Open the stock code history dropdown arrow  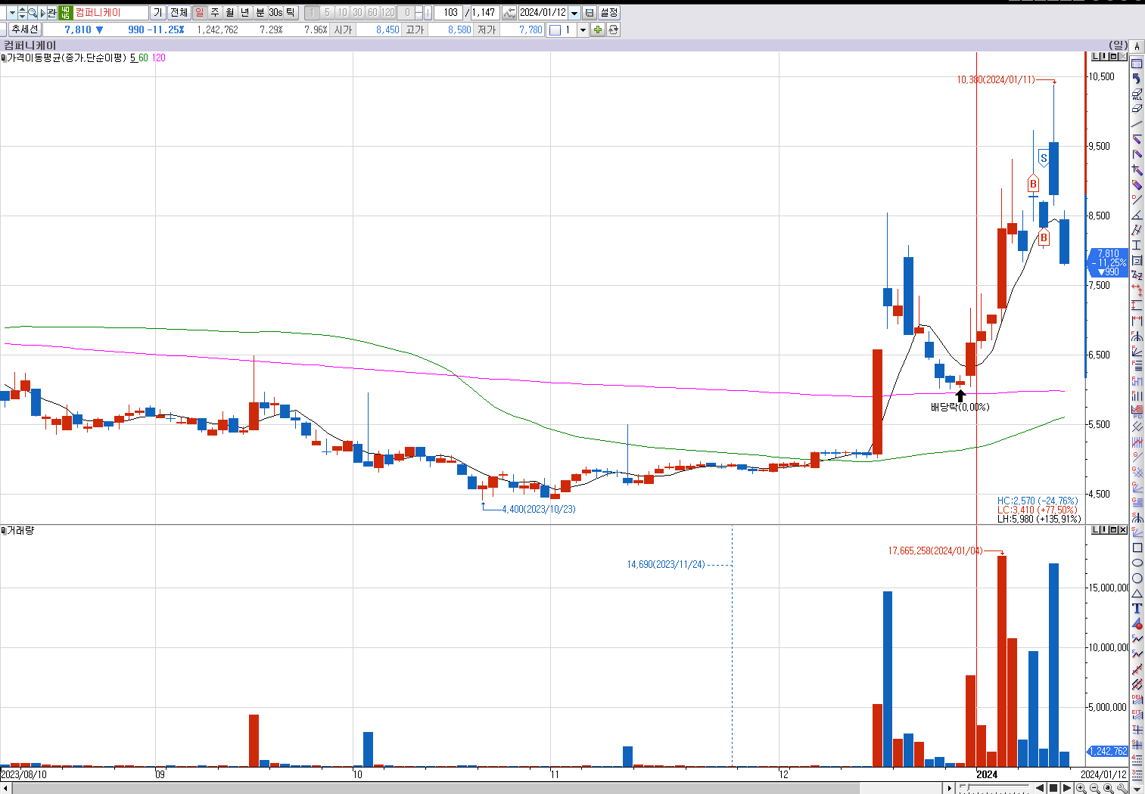[12, 13]
